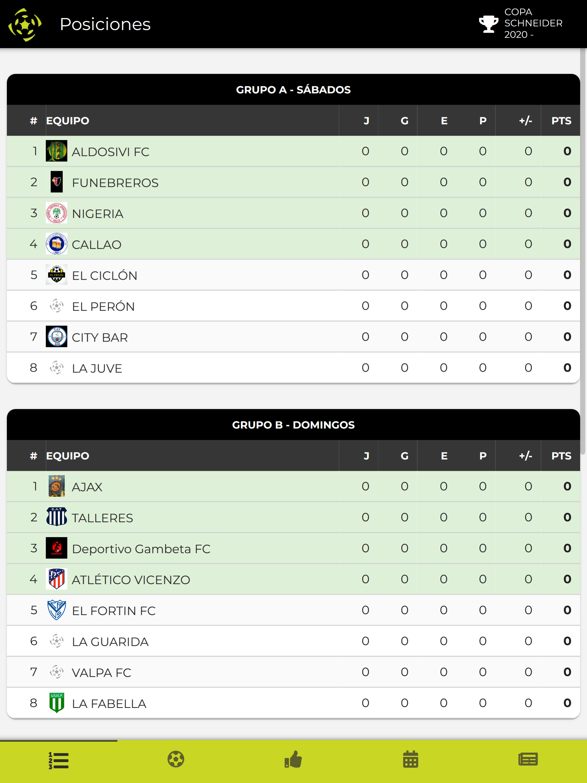The height and width of the screenshot is (783, 587).
Task: Click the Talleres team crest
Action: pos(57,517)
